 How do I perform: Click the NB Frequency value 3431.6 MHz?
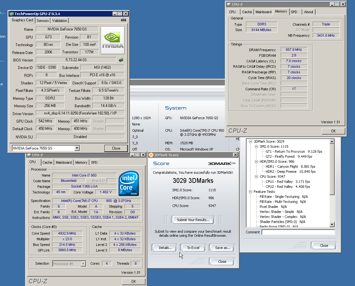click(326, 35)
